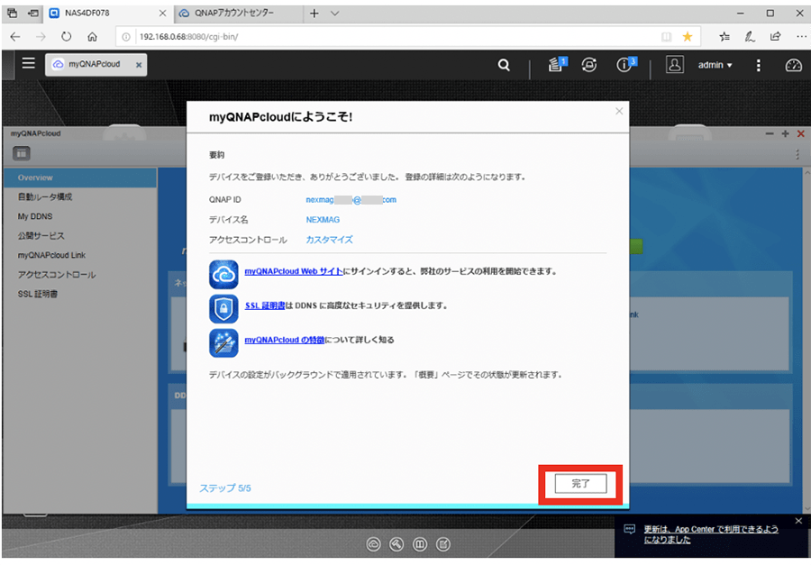Open the myQNAPcloud window three-dot menu

point(797,154)
